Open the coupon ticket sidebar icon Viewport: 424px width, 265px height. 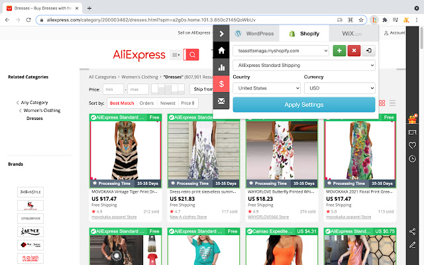click(412, 132)
